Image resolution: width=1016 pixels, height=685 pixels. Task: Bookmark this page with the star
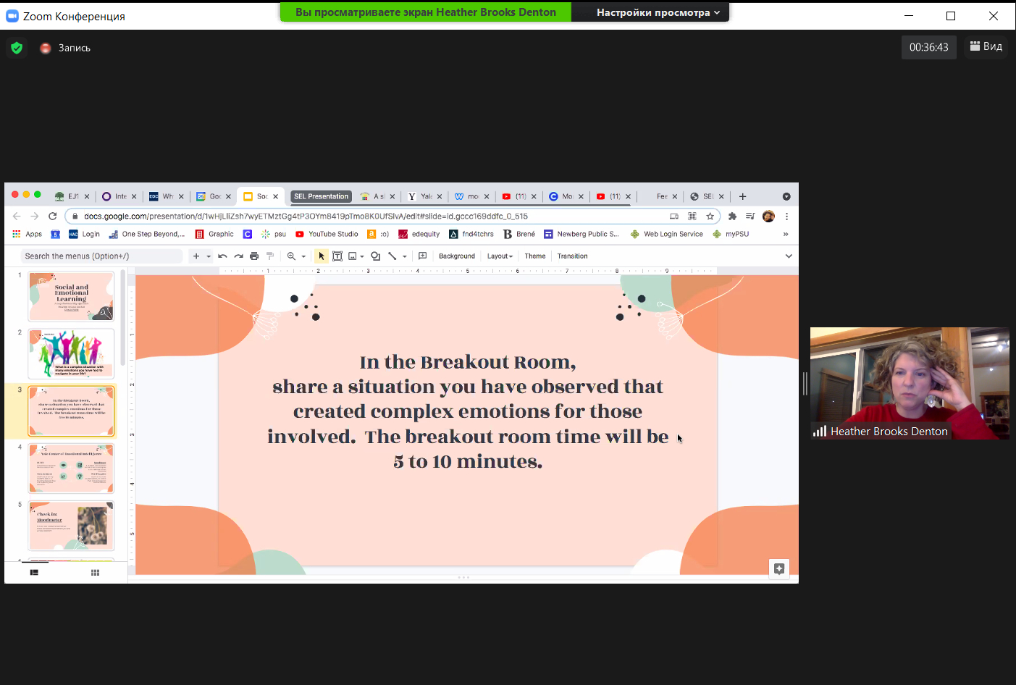[710, 217]
